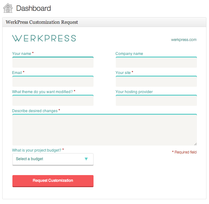
Task: Focus the theme to be modified field
Action: point(53,100)
